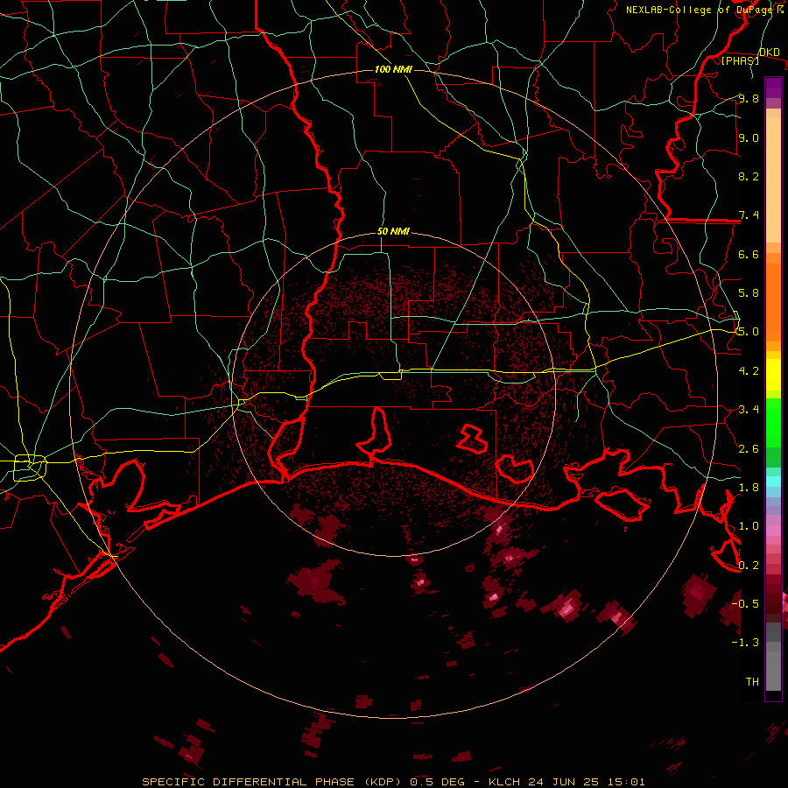The height and width of the screenshot is (788, 788).
Task: Click the 4.2 value on the color scale
Action: pos(749,371)
